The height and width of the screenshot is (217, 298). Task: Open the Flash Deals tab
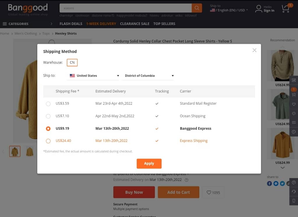(x=71, y=24)
